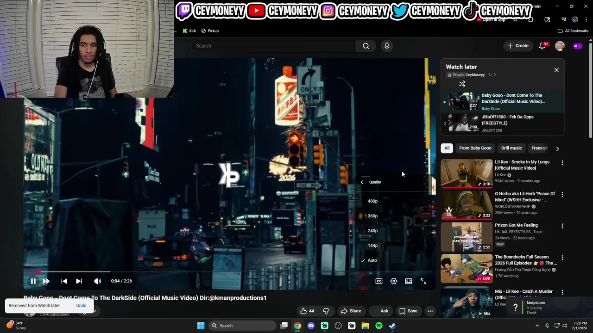
Task: Select Drill music filter chip
Action: tap(511, 148)
